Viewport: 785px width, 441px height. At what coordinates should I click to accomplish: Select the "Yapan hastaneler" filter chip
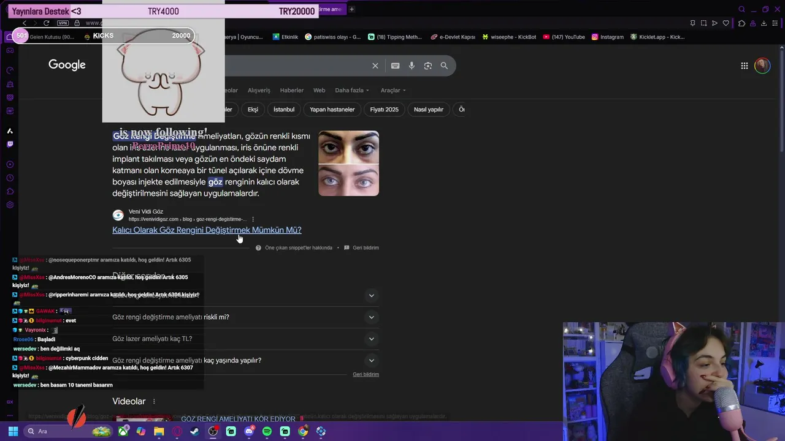pyautogui.click(x=332, y=109)
